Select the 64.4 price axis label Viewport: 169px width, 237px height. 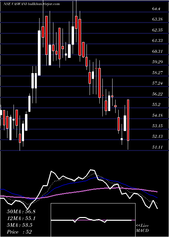156,9
